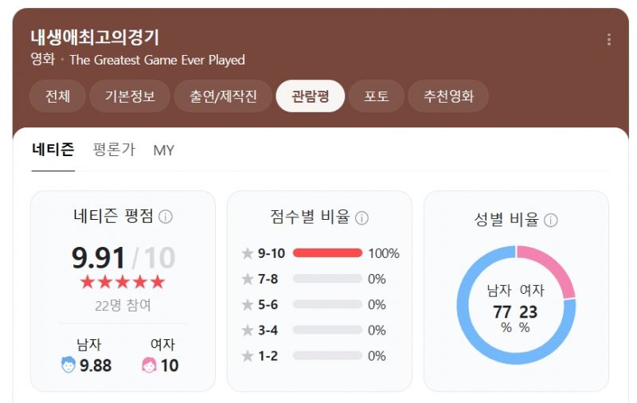
Task: Click the male face icon
Action: click(x=68, y=366)
